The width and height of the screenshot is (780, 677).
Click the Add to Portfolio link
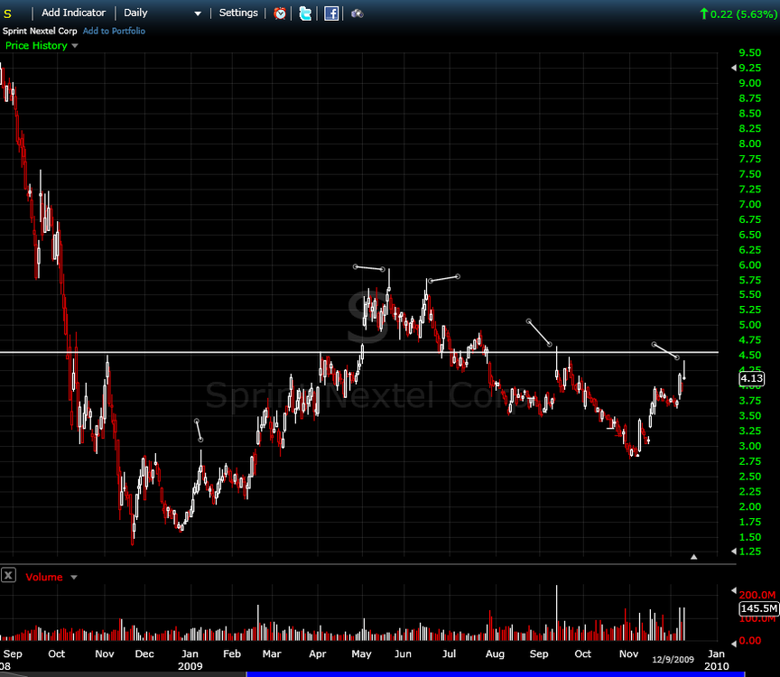(x=114, y=31)
